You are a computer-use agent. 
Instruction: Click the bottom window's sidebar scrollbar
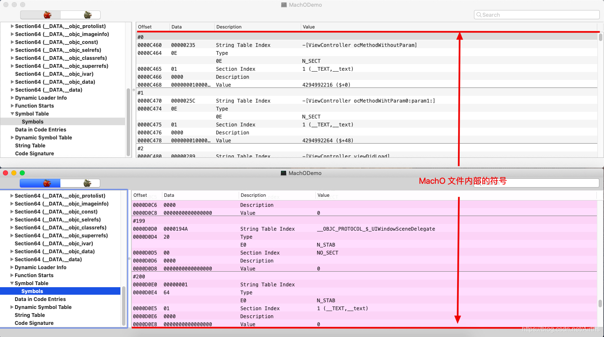click(124, 306)
